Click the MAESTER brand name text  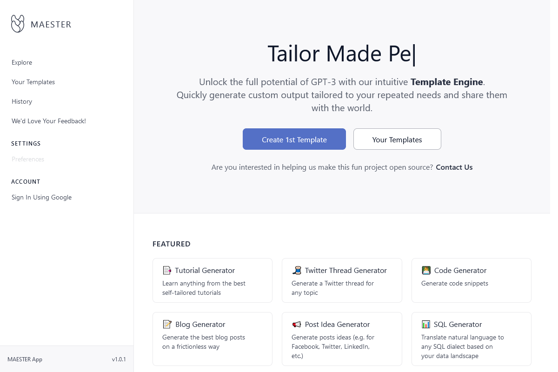[x=51, y=25]
